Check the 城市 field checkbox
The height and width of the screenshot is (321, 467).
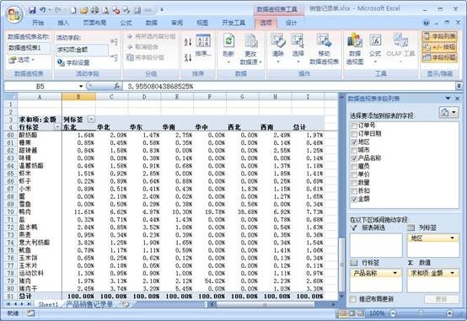pyautogui.click(x=354, y=150)
